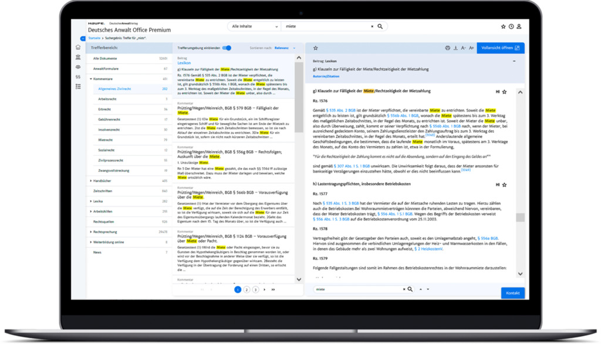Open the list-view sidebar icon
The width and height of the screenshot is (601, 344).
coord(78,87)
